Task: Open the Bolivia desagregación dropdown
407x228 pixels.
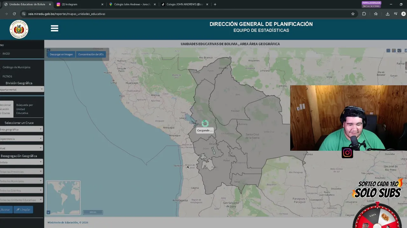Action: click(21, 162)
